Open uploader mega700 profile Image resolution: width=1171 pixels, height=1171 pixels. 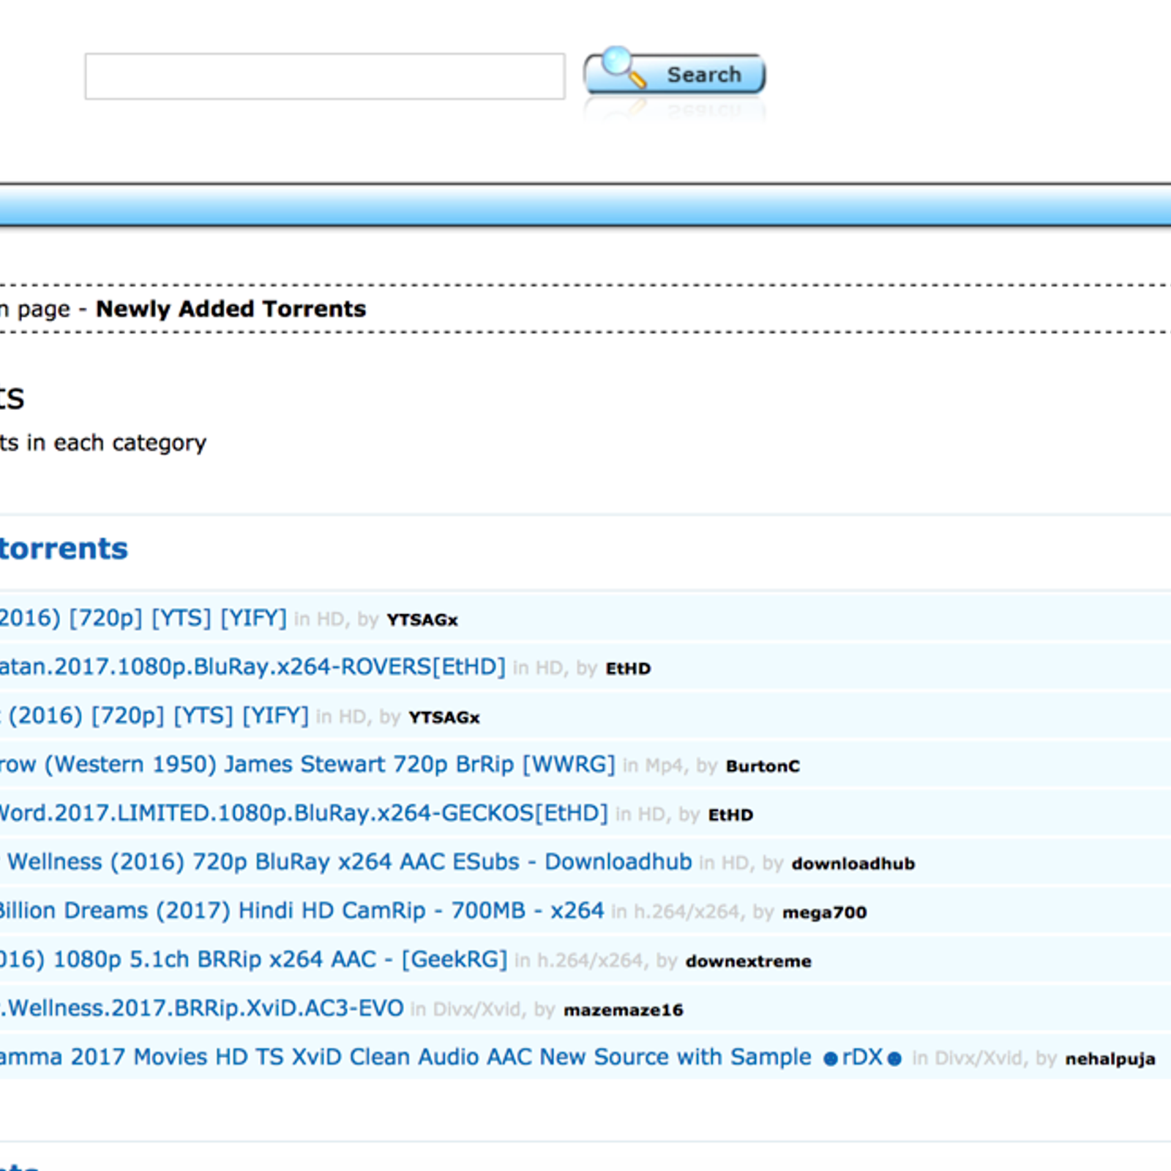click(825, 913)
